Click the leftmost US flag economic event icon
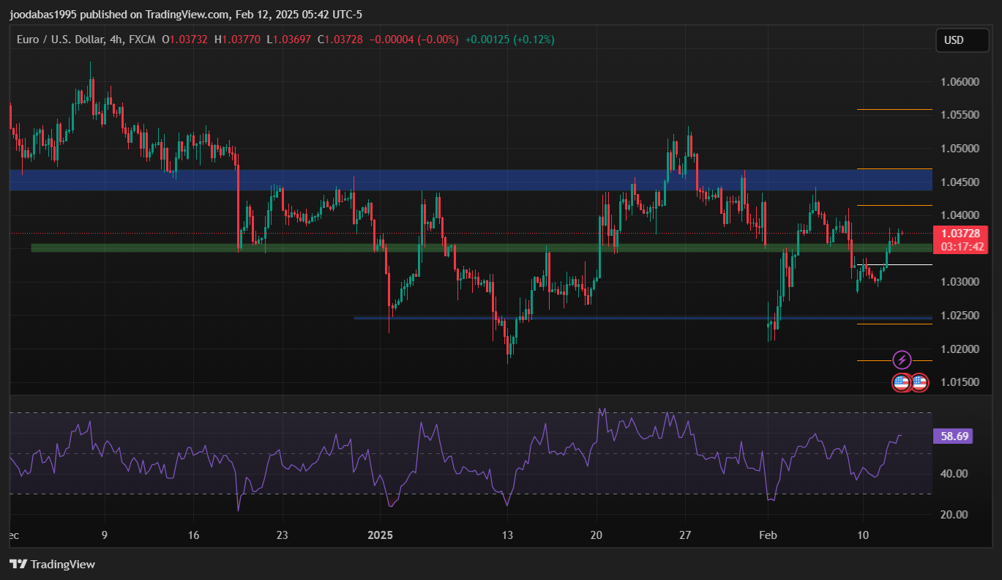The width and height of the screenshot is (1002, 580). [x=902, y=382]
